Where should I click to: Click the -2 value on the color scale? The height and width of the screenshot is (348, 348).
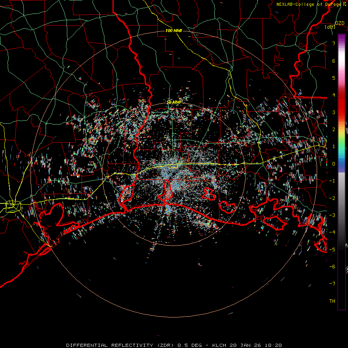332,198
